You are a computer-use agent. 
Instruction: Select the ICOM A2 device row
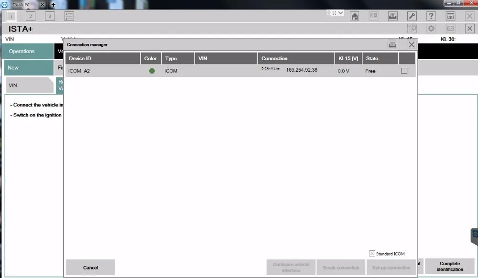click(x=240, y=71)
